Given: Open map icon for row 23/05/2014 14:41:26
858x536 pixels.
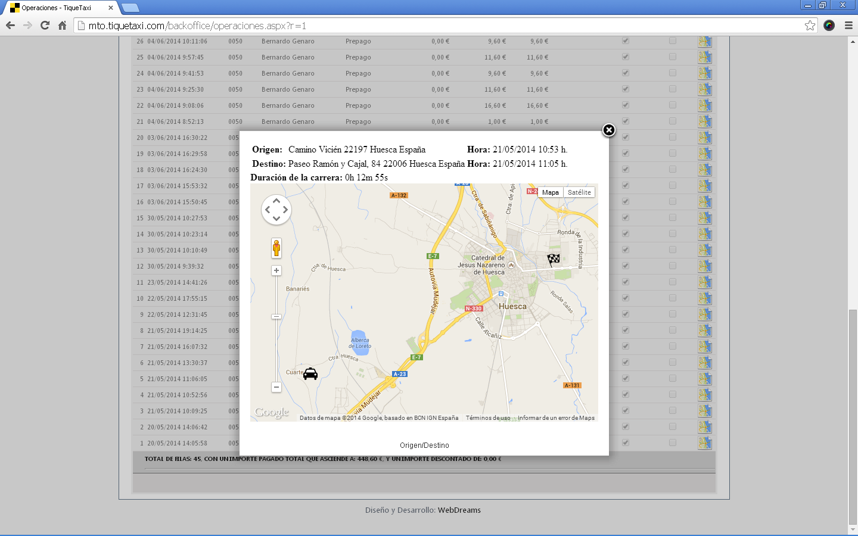Looking at the screenshot, I should pyautogui.click(x=705, y=282).
